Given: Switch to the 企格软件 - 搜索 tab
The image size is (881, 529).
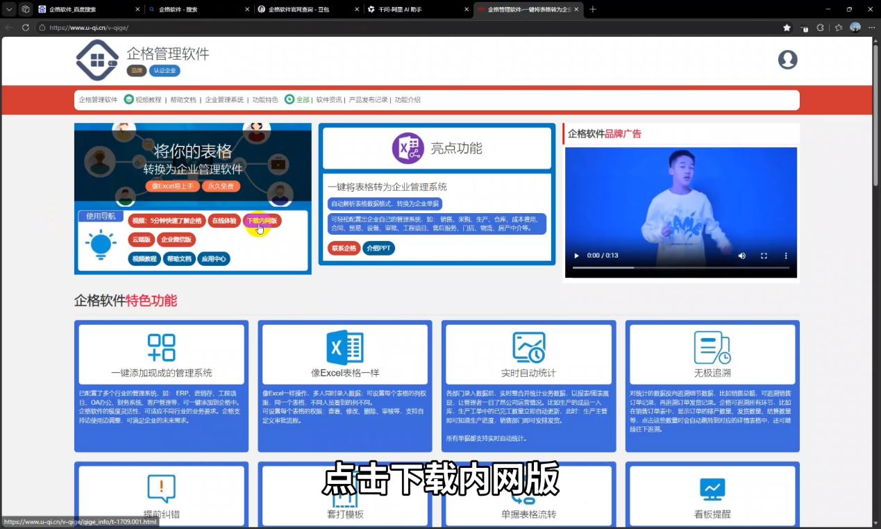Looking at the screenshot, I should (199, 9).
